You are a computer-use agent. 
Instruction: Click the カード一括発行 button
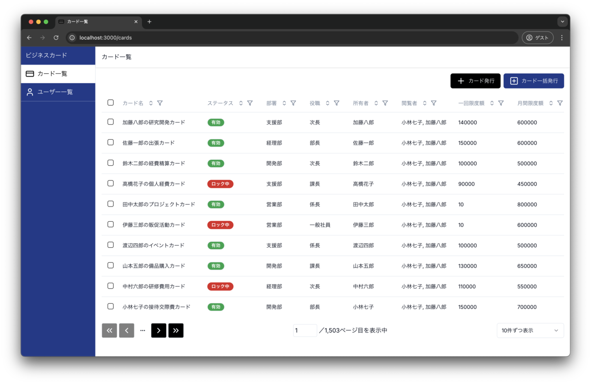(533, 81)
